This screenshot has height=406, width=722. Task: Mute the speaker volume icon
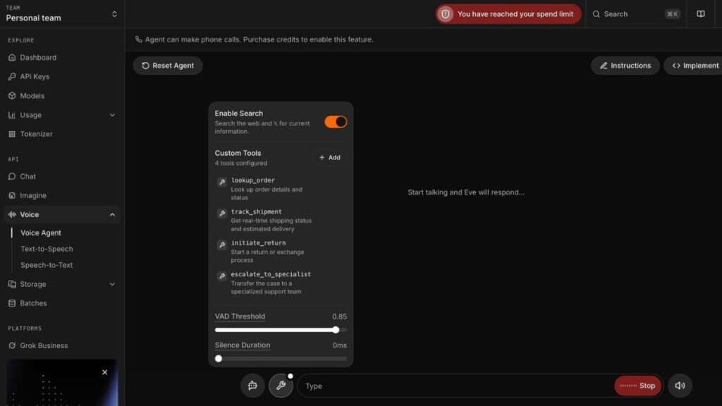[x=680, y=386]
